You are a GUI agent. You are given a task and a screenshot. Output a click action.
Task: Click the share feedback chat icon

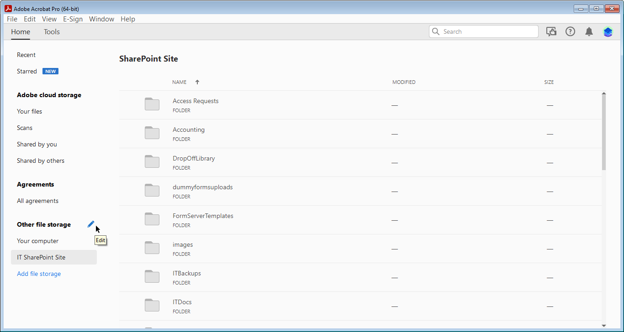click(x=551, y=31)
